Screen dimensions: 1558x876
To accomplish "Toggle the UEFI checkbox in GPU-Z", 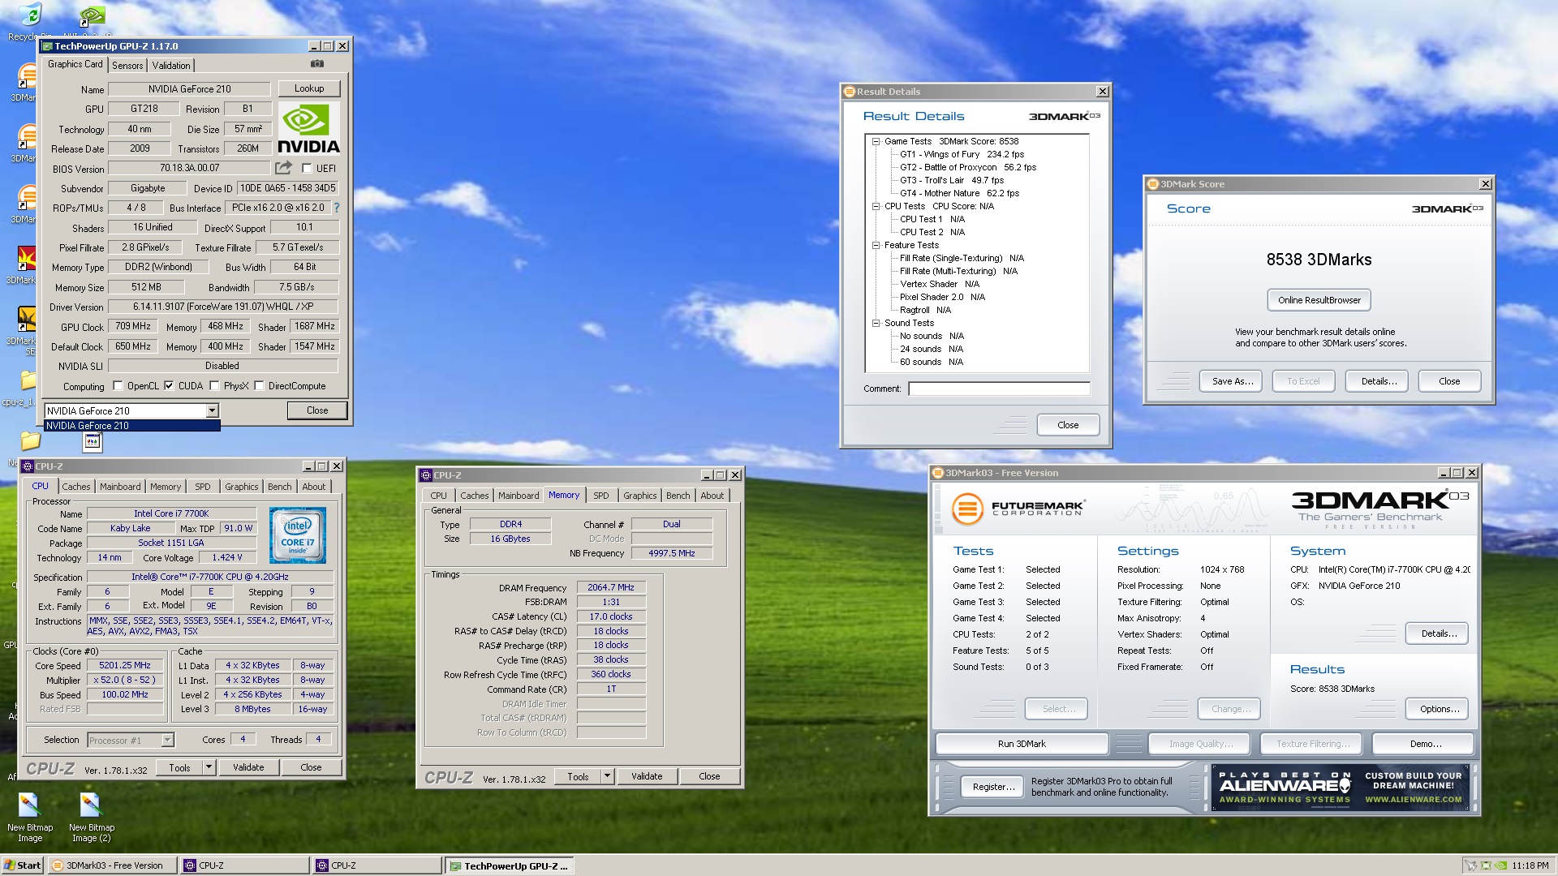I will pyautogui.click(x=307, y=169).
